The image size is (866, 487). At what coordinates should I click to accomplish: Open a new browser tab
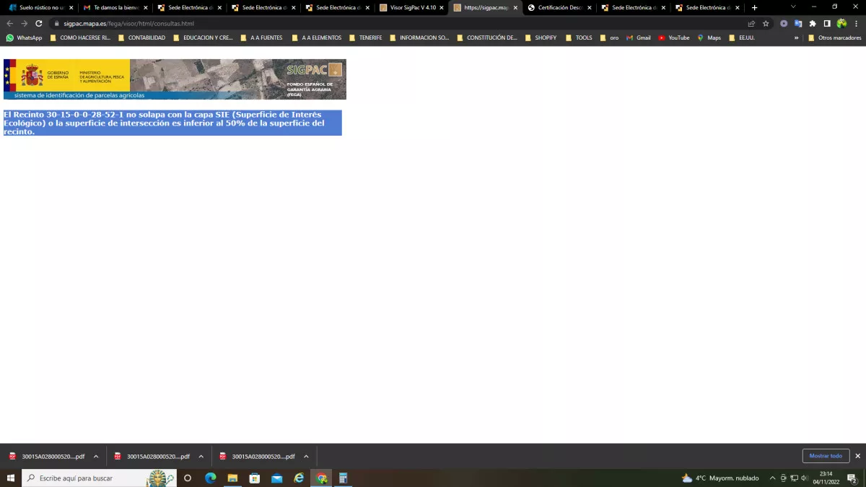click(755, 7)
